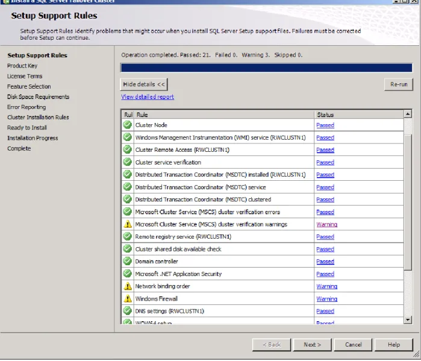Collapse the list with Hide details button
The height and width of the screenshot is (361, 421).
pyautogui.click(x=144, y=84)
